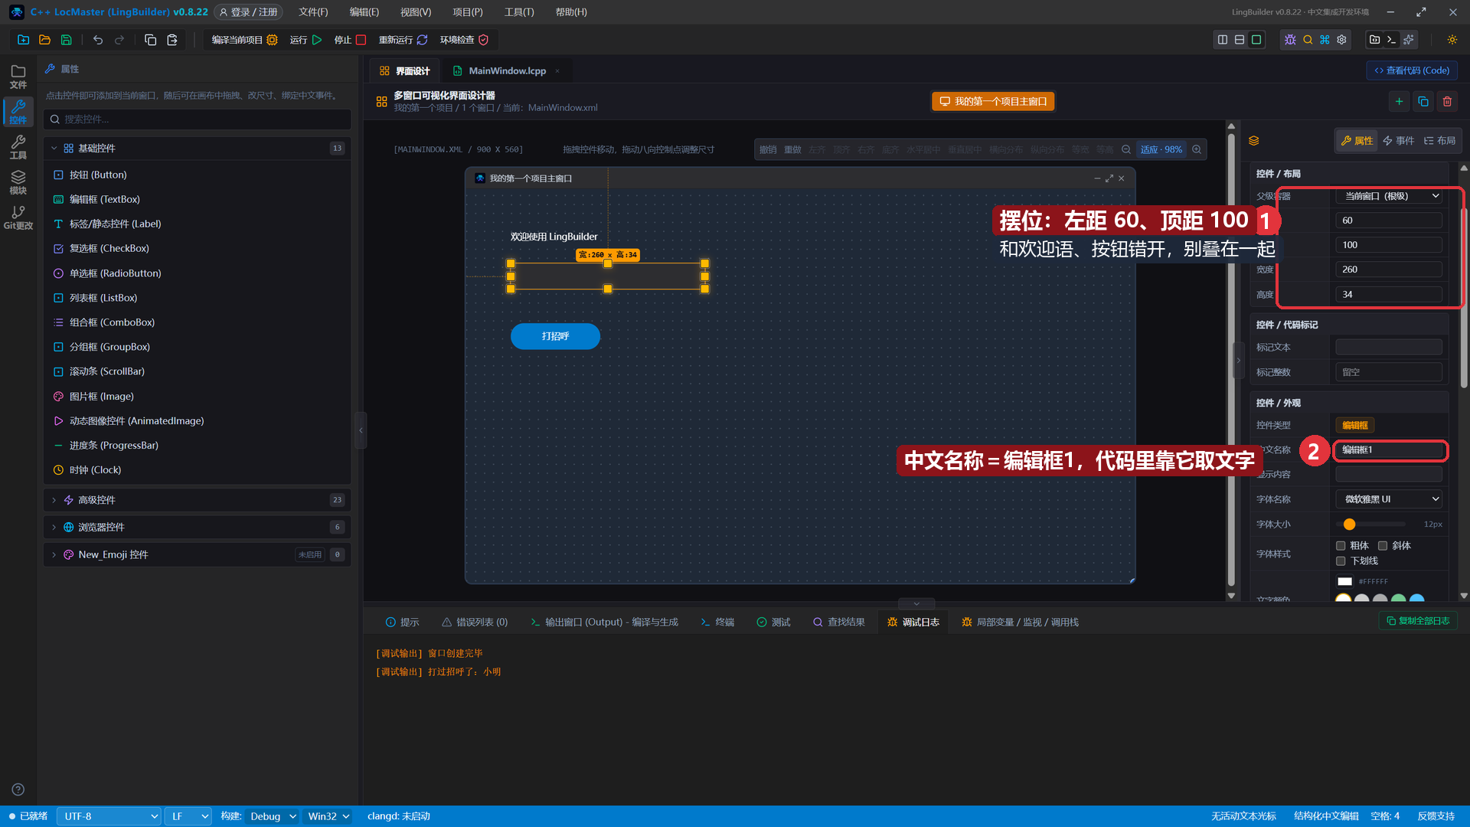Viewport: 1470px width, 827px height.
Task: Click the duplicate window icon beside the trash
Action: 1423,101
